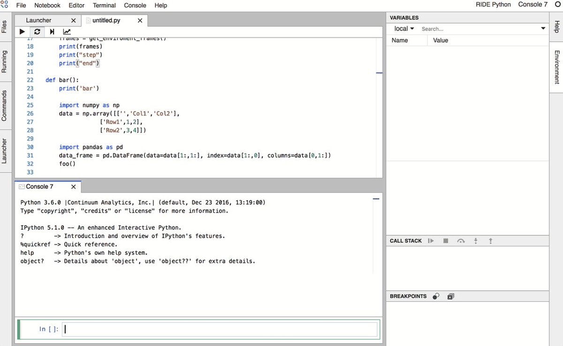The height and width of the screenshot is (346, 563).
Task: Click the Continue icon in Call Stack
Action: (x=431, y=241)
